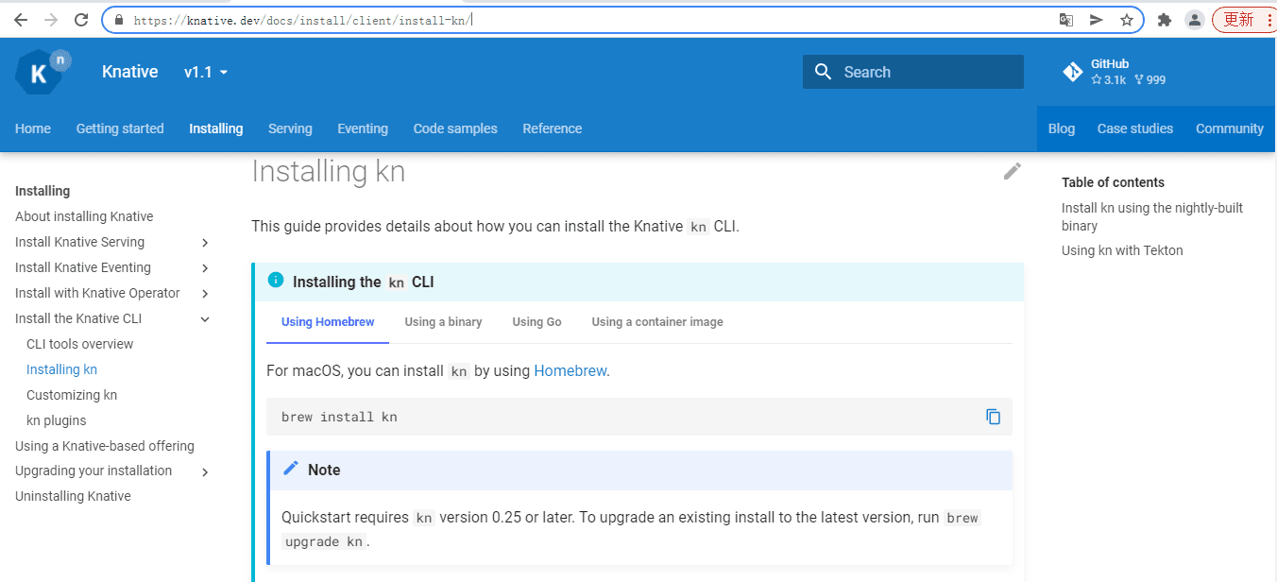Image resolution: width=1277 pixels, height=582 pixels.
Task: Click the GitHub repository icon
Action: [x=1073, y=72]
